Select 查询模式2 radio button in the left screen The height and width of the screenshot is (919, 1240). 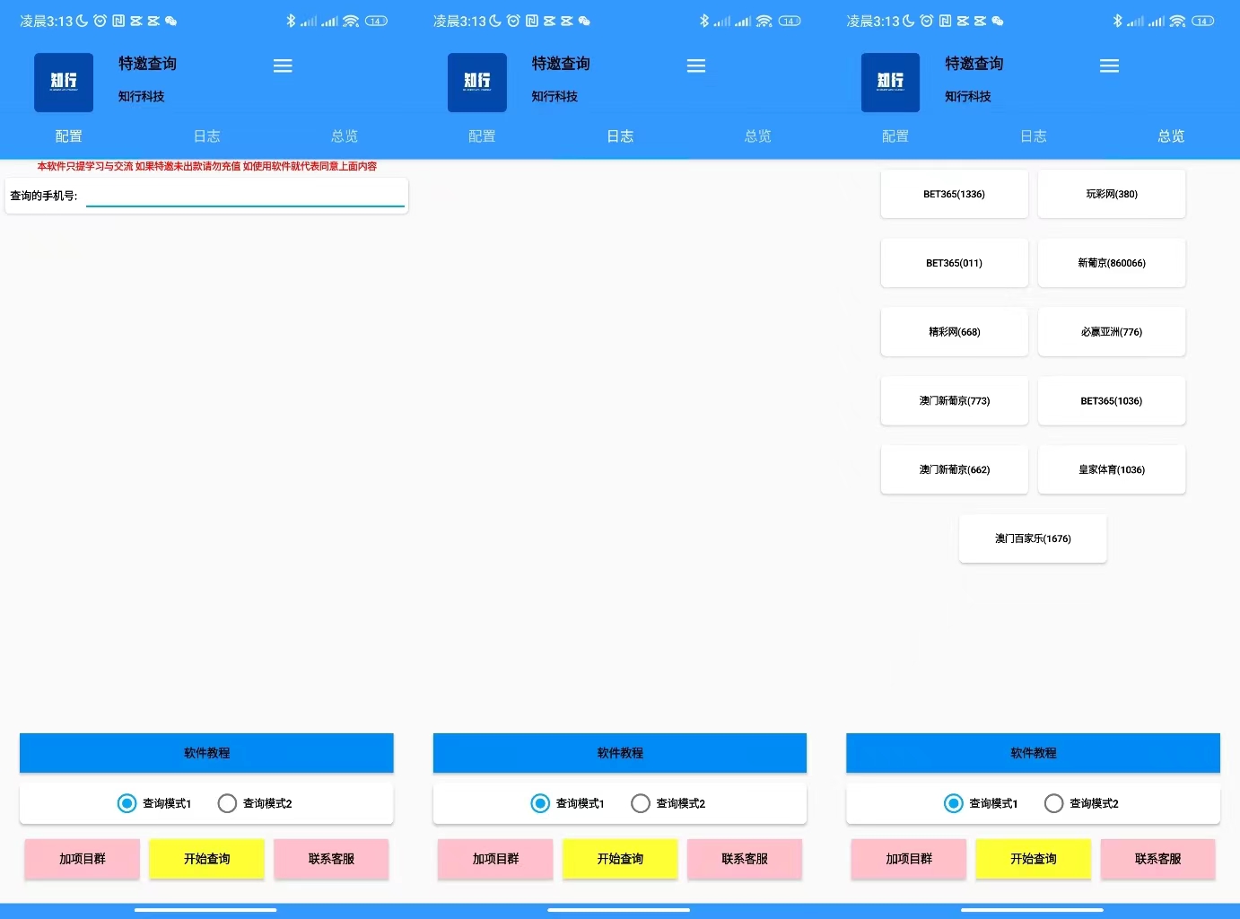point(228,803)
